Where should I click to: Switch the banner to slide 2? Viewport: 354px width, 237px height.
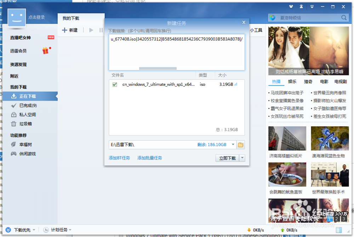click(337, 219)
